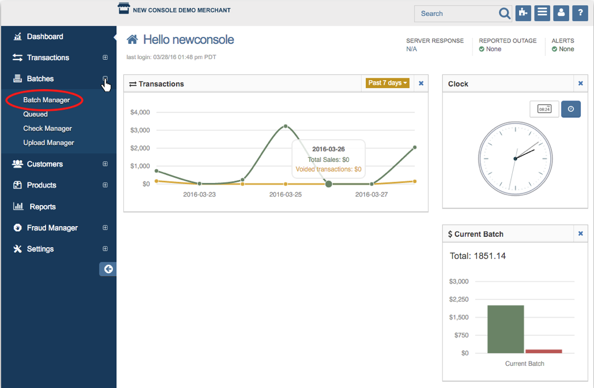
Task: Click the search magnifier icon
Action: (505, 13)
